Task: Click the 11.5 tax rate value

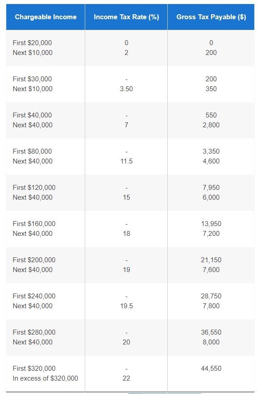Action: point(126,161)
